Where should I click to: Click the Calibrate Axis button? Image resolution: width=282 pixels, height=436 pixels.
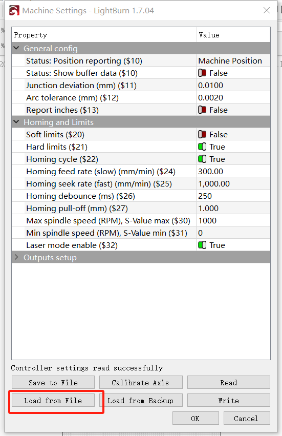[x=141, y=383]
